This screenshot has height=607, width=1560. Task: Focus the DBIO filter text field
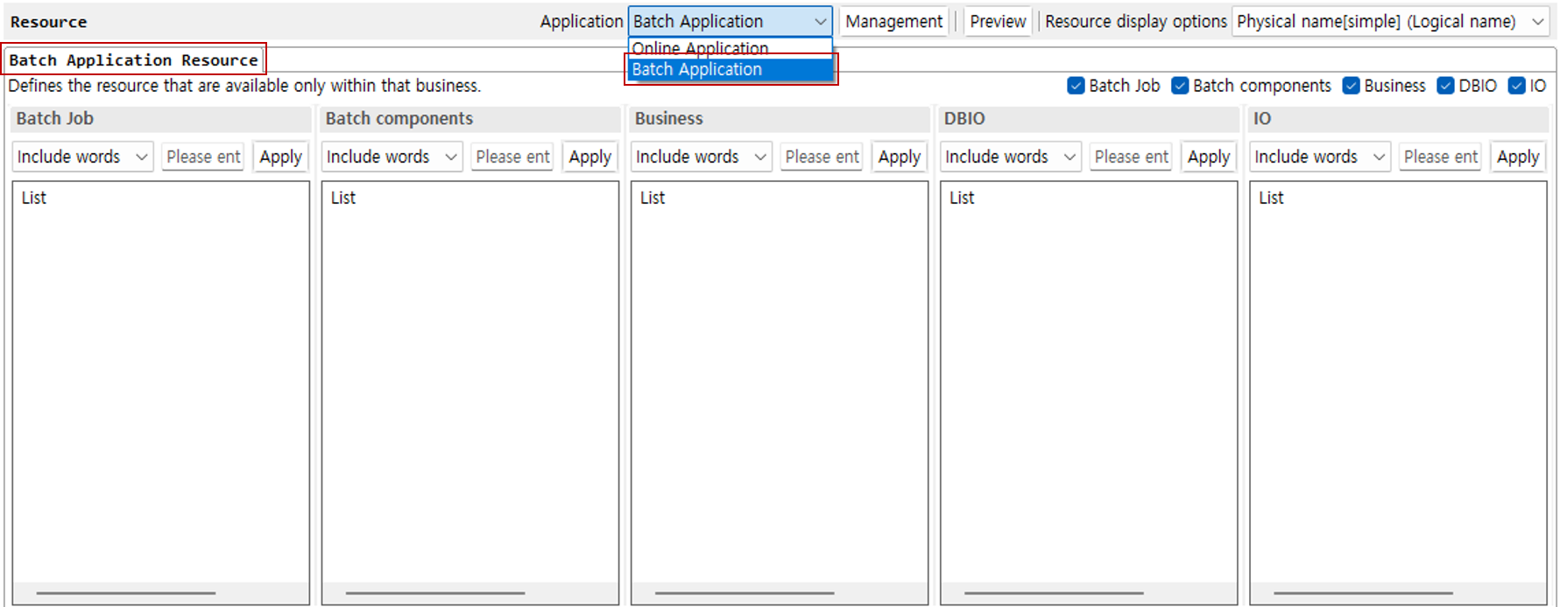click(1130, 157)
